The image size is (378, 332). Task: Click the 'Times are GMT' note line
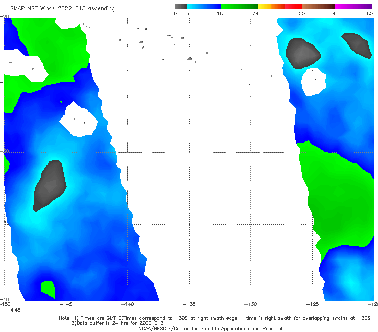pos(215,318)
